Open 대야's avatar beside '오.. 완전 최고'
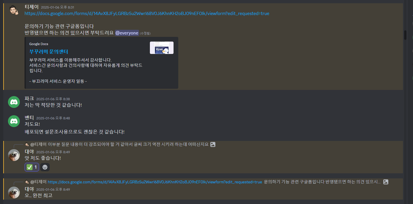 (14, 193)
